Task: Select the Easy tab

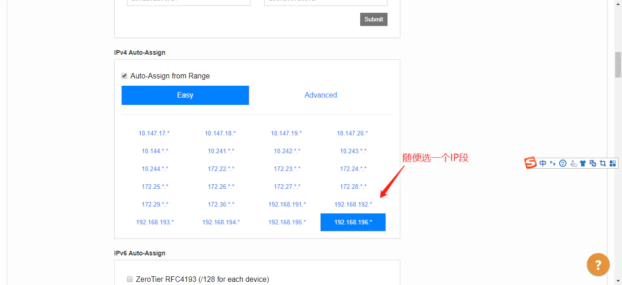Action: (x=185, y=95)
